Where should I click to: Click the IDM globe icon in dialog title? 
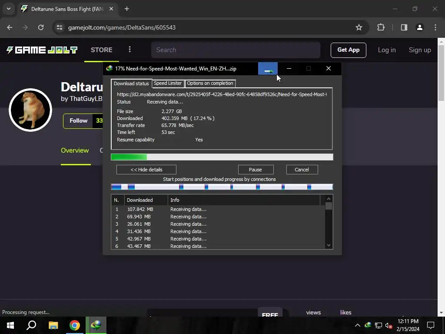tap(109, 68)
